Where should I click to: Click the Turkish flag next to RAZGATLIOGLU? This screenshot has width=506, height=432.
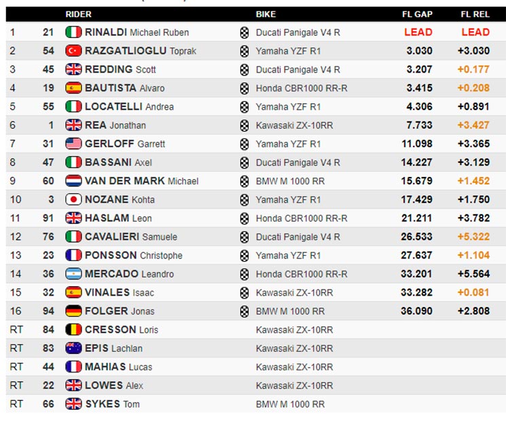73,51
